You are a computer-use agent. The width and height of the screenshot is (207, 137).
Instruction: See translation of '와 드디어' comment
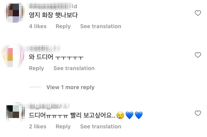click(x=74, y=68)
